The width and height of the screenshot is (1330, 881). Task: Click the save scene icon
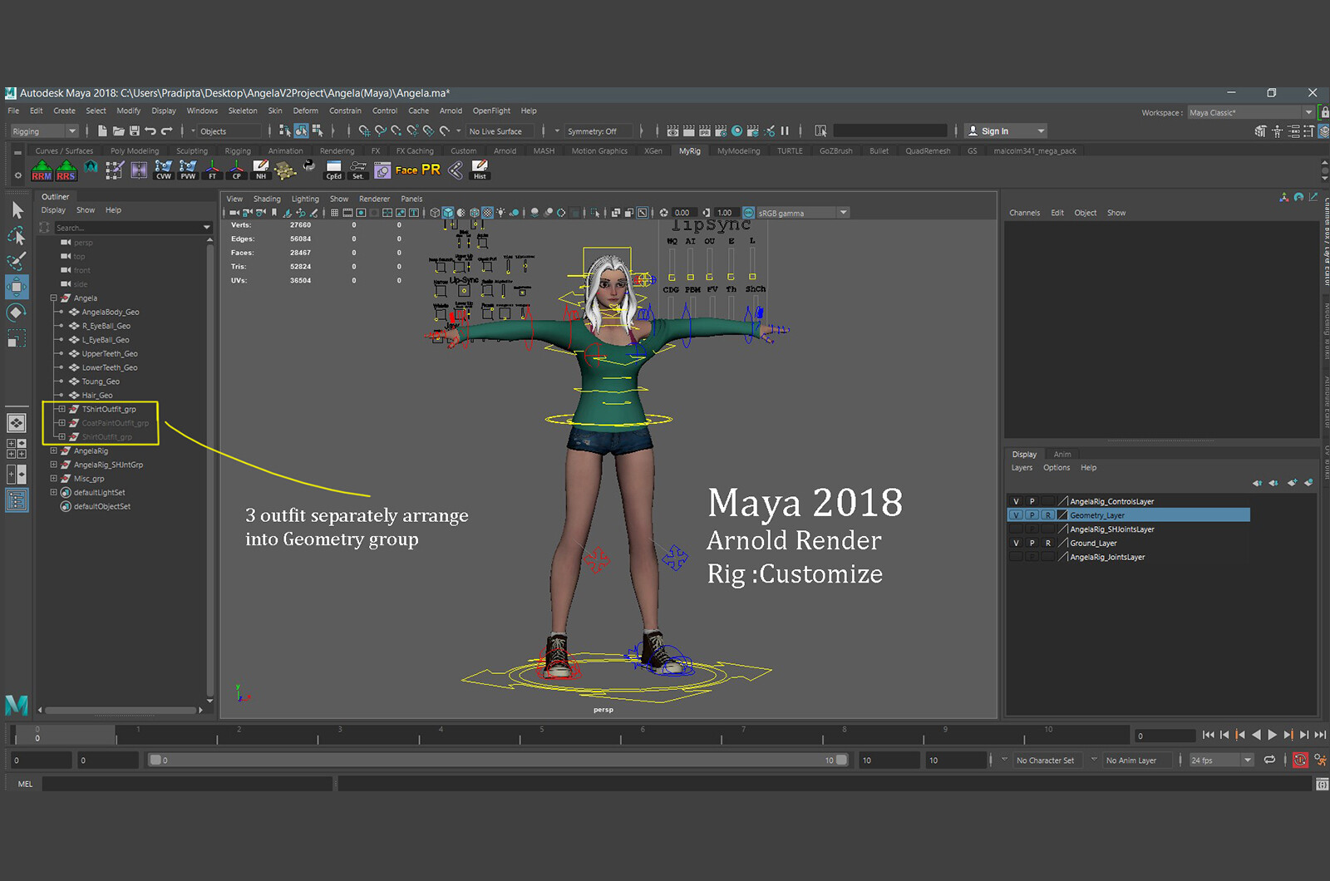click(x=135, y=131)
